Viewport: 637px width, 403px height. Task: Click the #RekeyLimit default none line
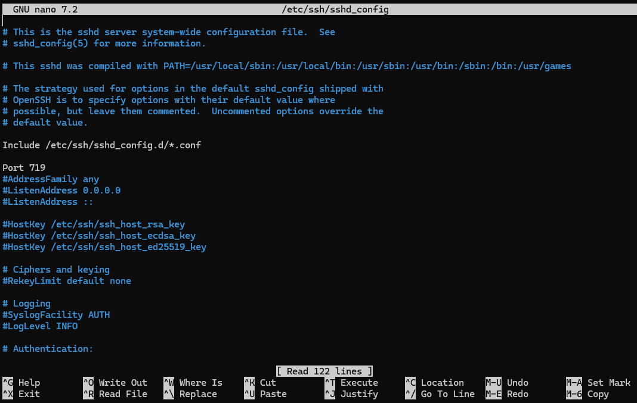[x=67, y=281]
